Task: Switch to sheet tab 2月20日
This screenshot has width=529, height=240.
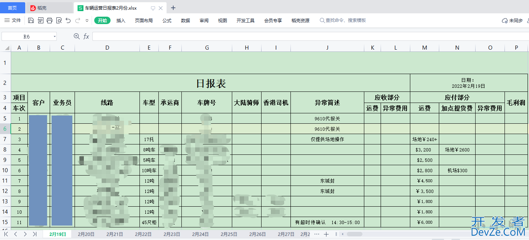Action: 86,234
